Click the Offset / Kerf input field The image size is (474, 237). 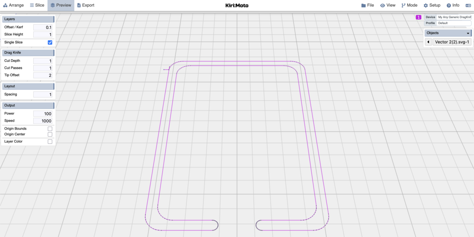pyautogui.click(x=43, y=28)
